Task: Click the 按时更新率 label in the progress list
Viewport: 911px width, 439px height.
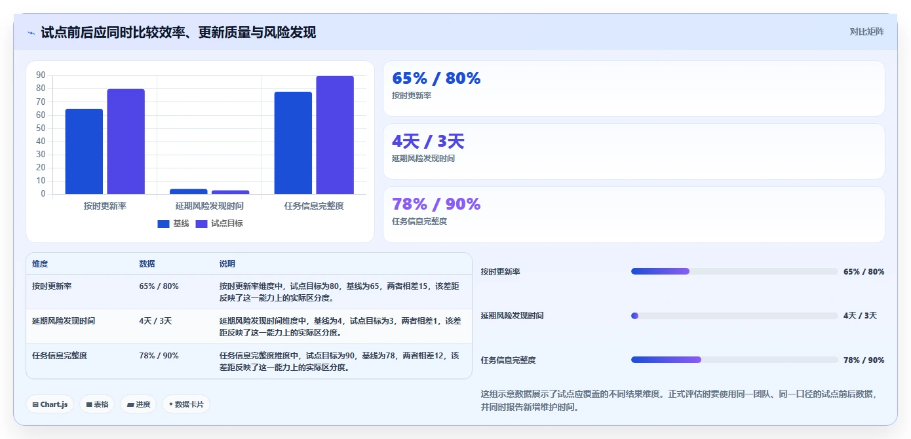Action: click(500, 271)
